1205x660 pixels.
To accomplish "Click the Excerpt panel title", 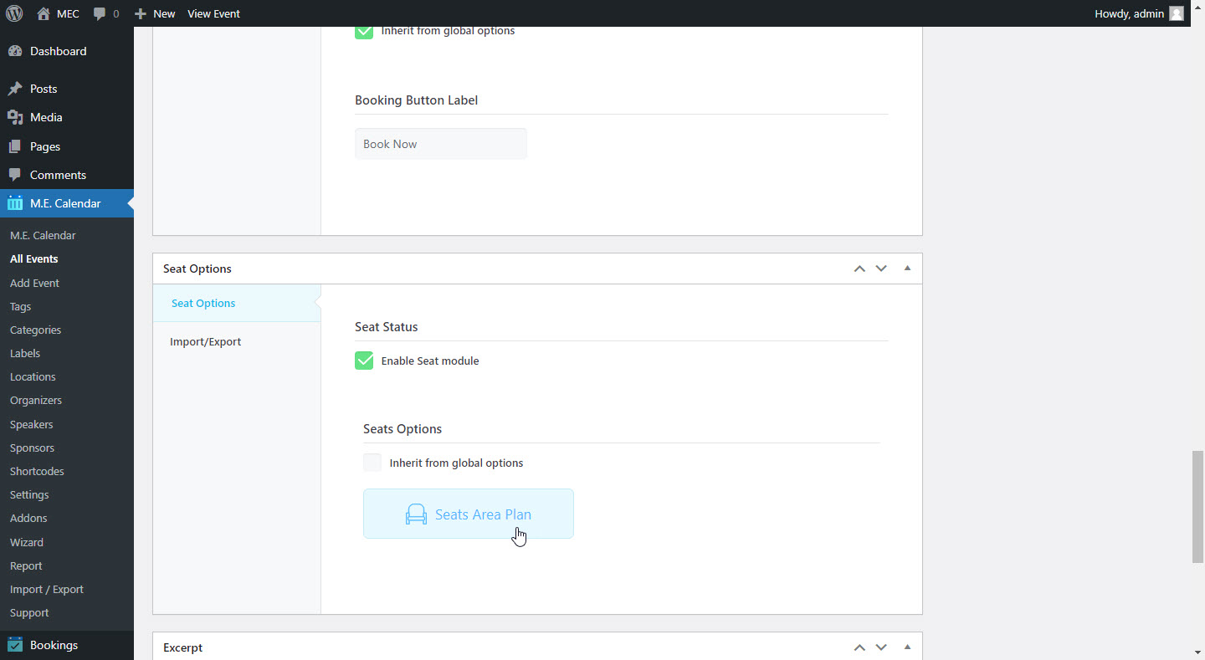I will 182,647.
